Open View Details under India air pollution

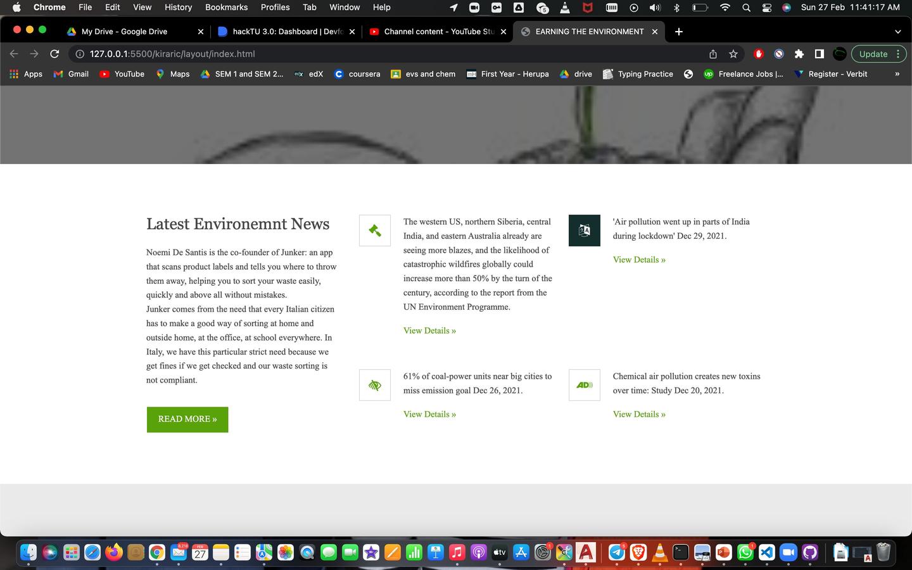639,260
